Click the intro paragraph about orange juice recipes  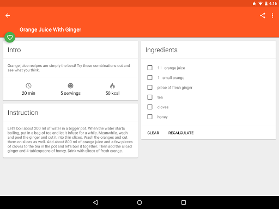pyautogui.click(x=69, y=68)
